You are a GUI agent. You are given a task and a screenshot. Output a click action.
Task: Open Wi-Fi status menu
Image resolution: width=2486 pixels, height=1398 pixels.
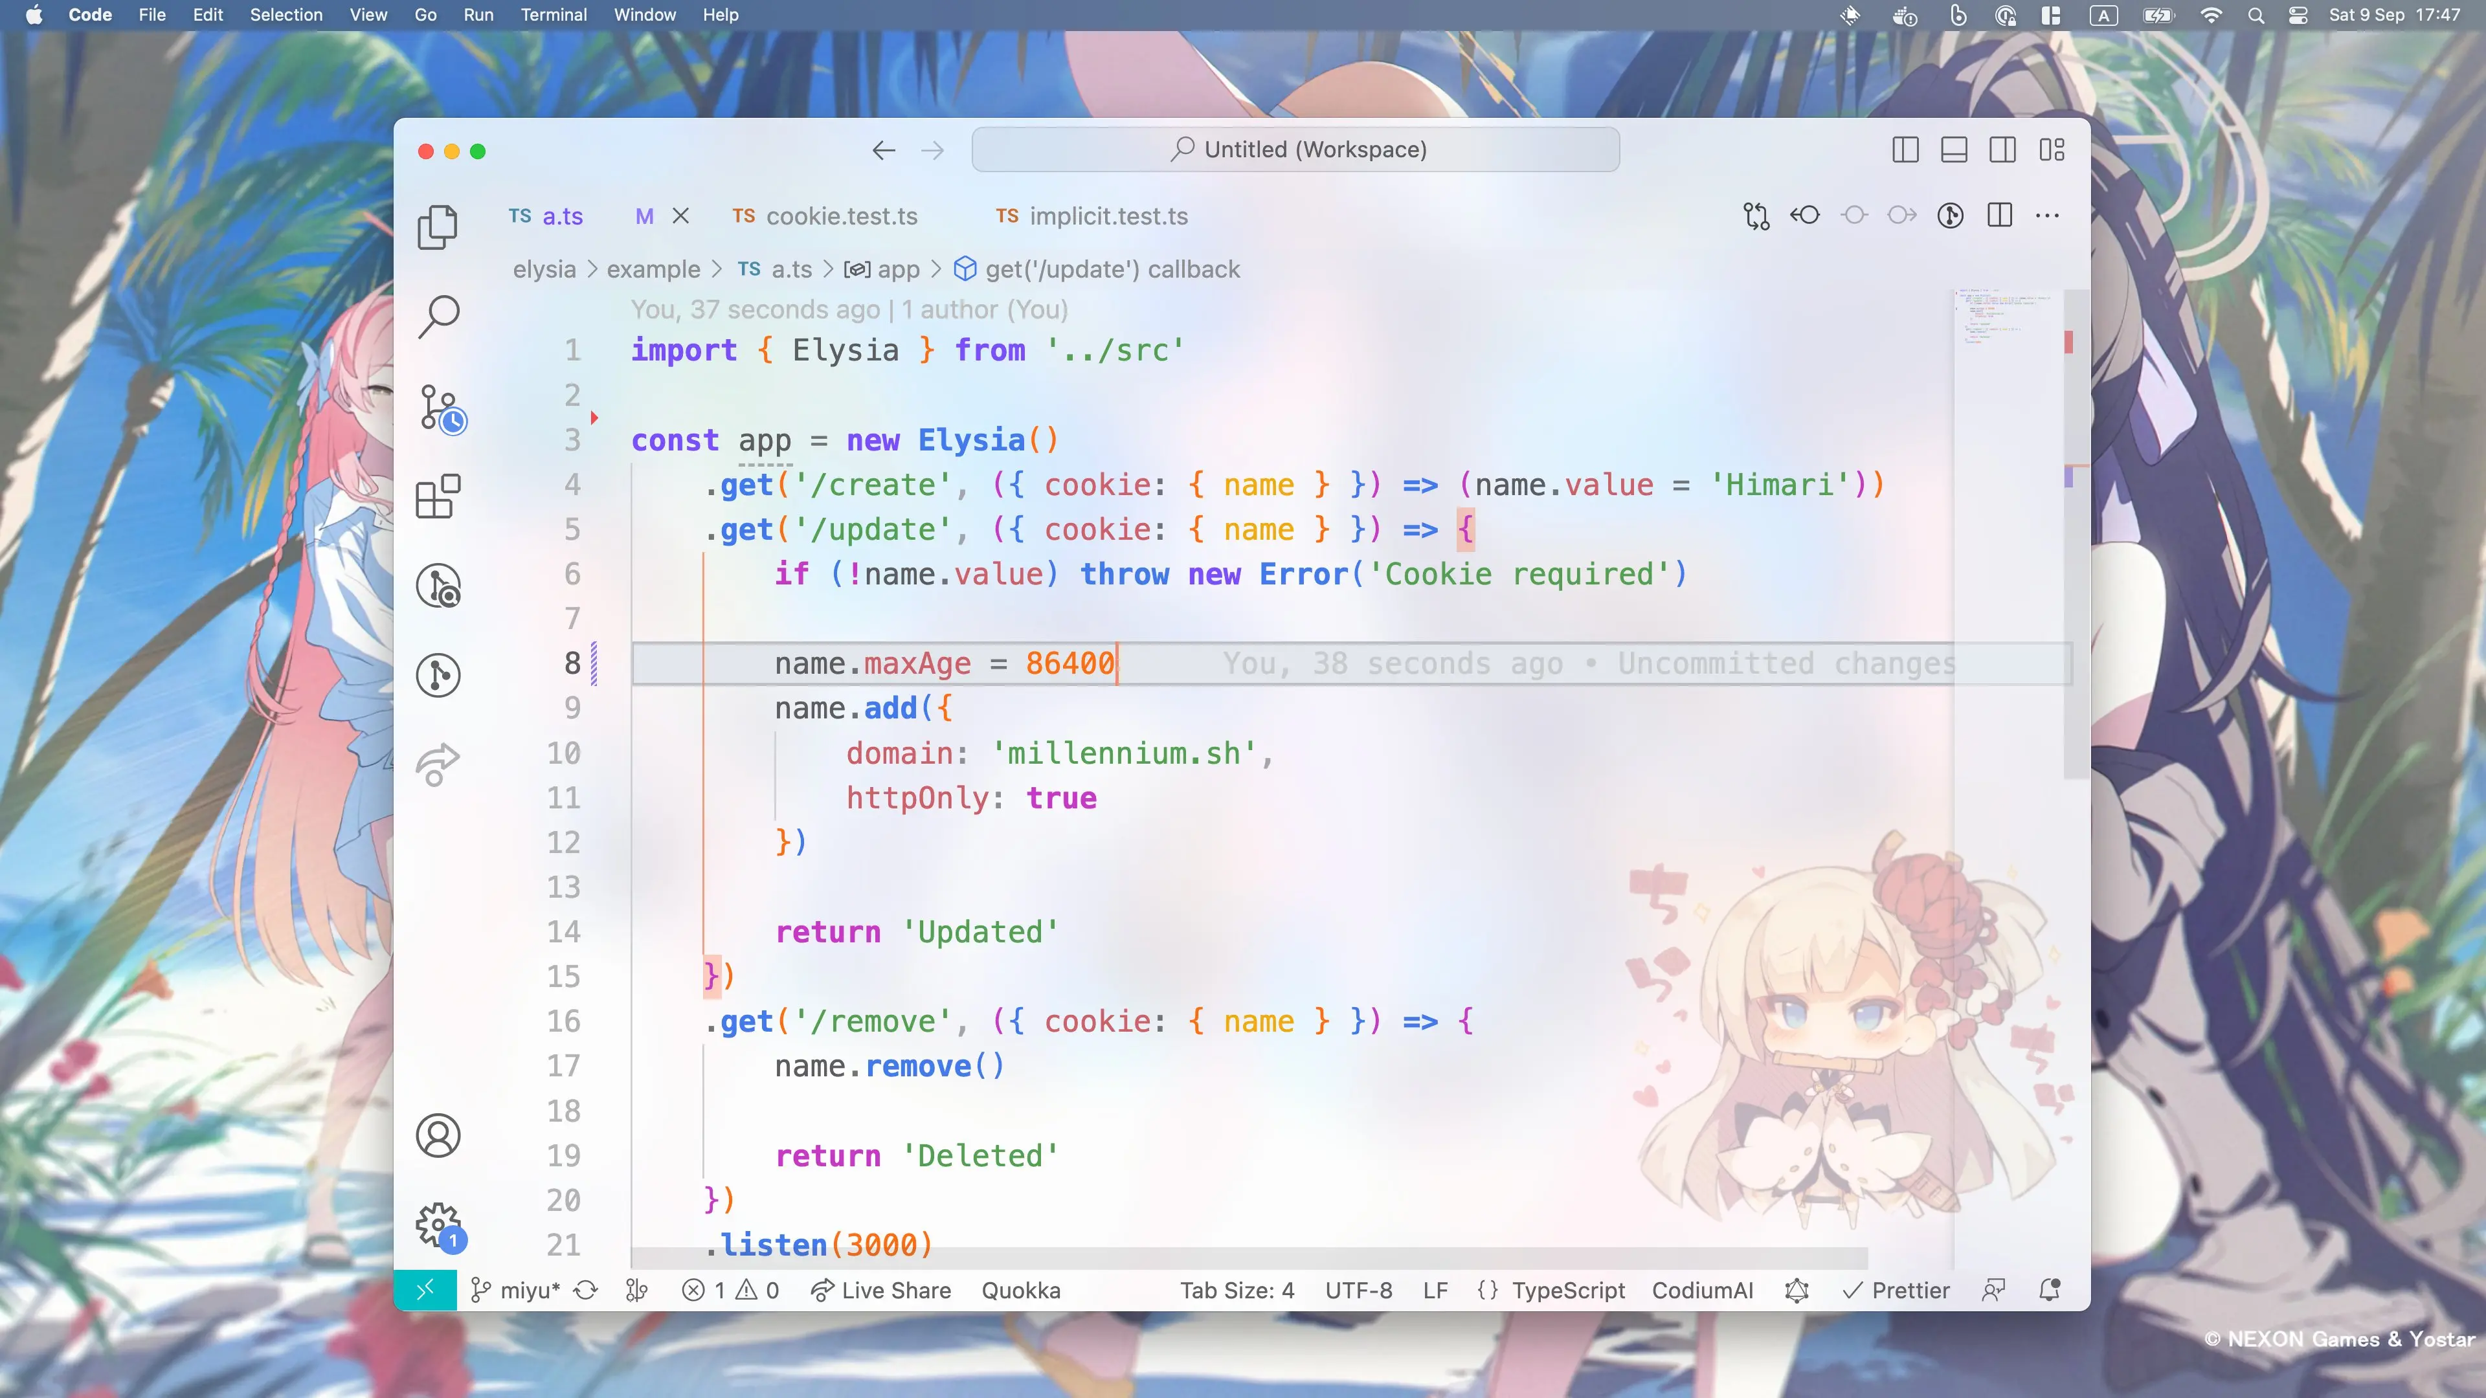pyautogui.click(x=2210, y=14)
